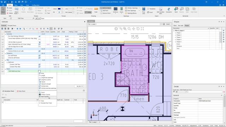226x127 pixels.
Task: Switch to the Rate Sheet tab
Action: pos(21,91)
